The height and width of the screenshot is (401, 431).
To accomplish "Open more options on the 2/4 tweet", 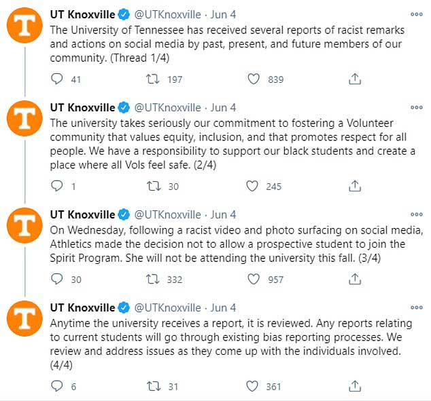I will [x=417, y=107].
